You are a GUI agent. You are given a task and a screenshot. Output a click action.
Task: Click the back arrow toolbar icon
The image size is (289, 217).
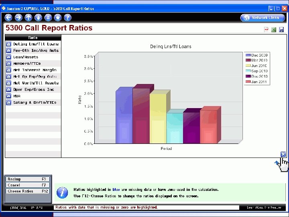point(8,18)
